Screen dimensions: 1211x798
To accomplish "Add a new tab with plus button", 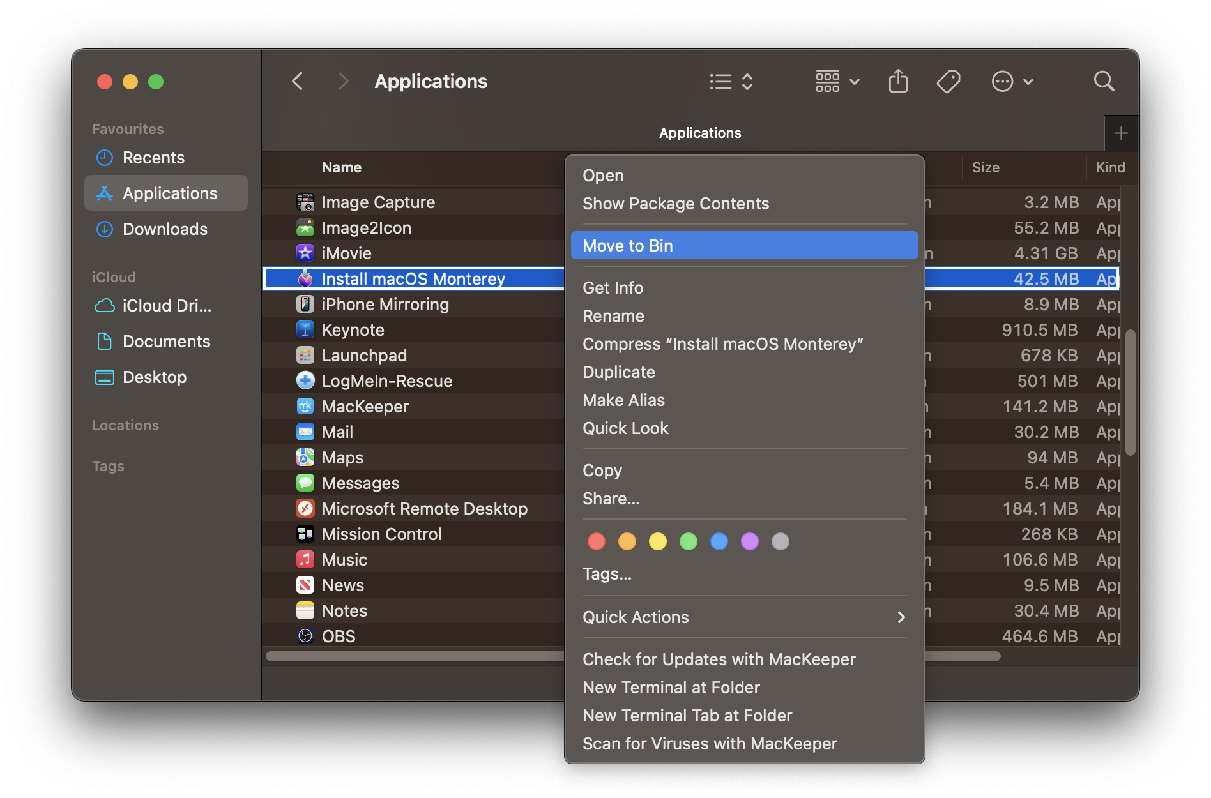I will [1121, 133].
